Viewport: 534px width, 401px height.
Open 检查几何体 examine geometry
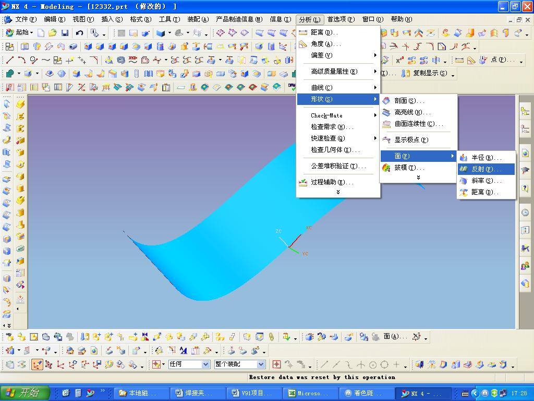(x=338, y=150)
